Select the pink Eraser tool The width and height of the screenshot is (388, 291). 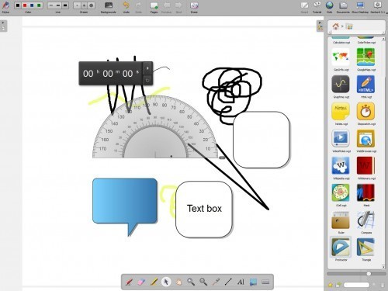tap(141, 282)
